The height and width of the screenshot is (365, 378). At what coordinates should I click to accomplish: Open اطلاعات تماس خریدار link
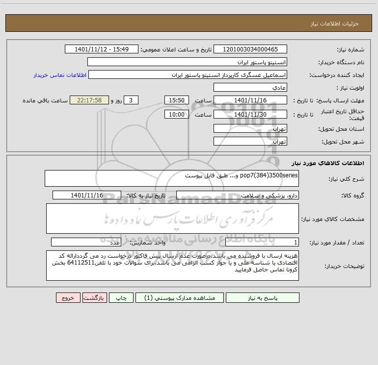[x=60, y=75]
